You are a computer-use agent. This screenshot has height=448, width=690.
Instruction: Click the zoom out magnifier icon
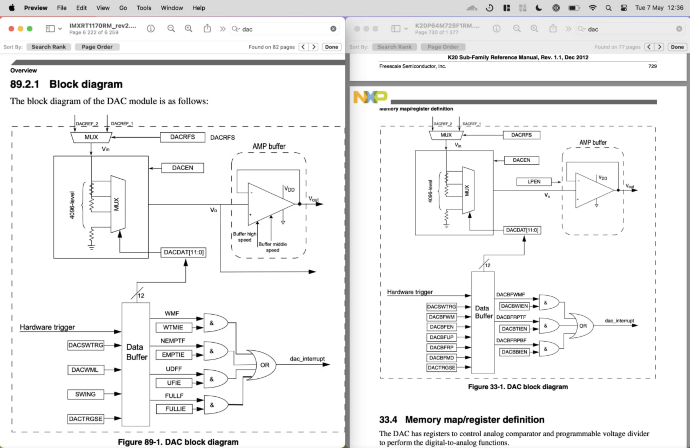tap(171, 29)
